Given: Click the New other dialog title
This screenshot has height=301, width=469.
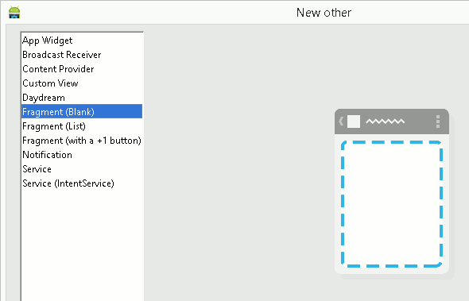Looking at the screenshot, I should click(324, 13).
